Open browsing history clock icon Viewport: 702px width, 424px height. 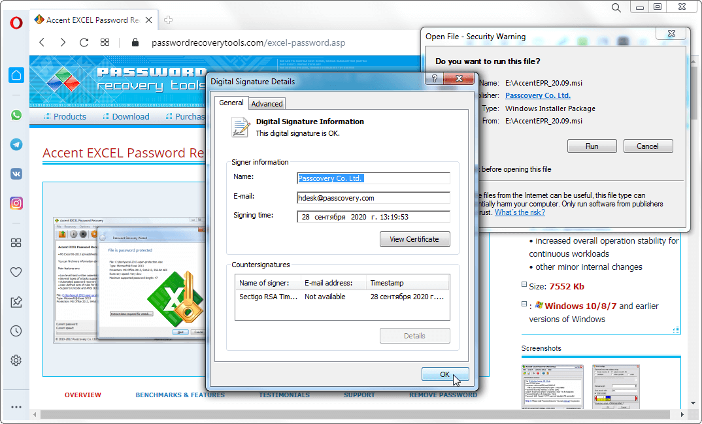coord(16,331)
